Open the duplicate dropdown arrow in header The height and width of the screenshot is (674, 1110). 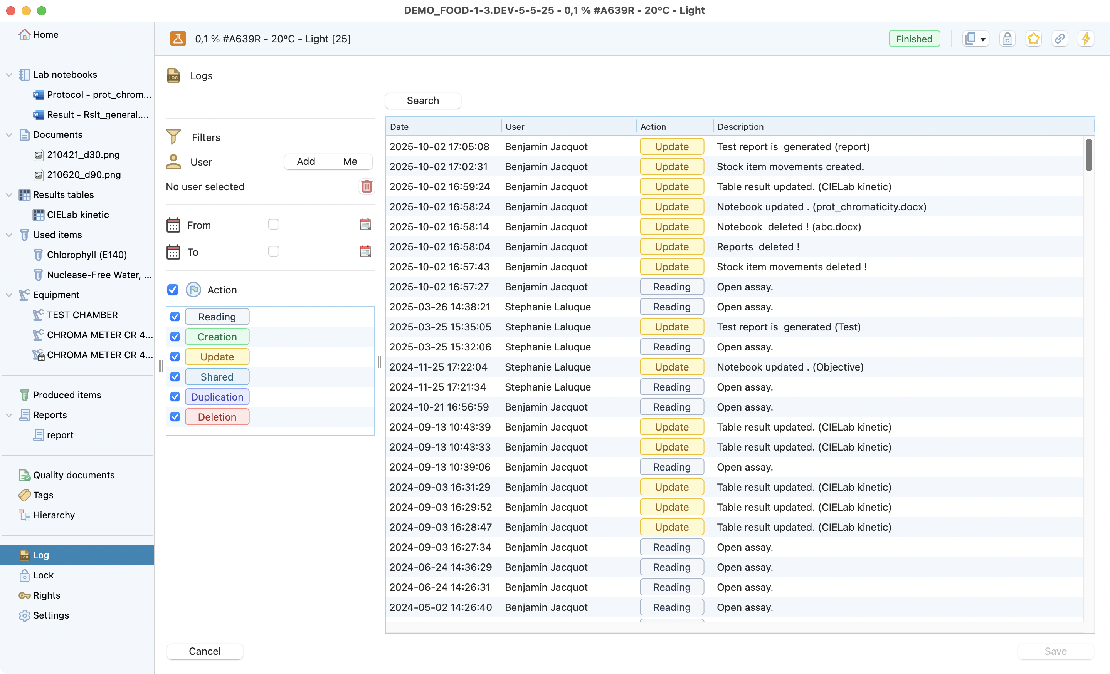(983, 39)
